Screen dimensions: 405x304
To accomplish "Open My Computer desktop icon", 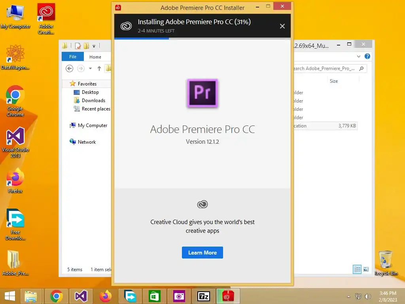I will pos(15,16).
